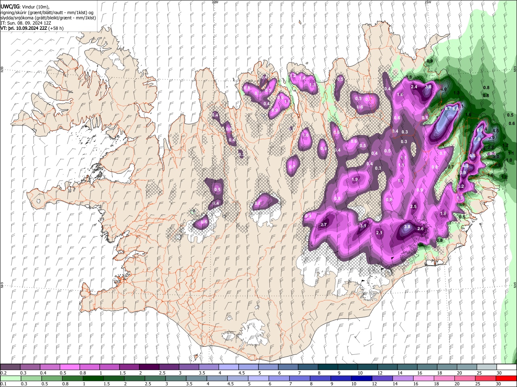The height and width of the screenshot is (387, 517).
Task: Select the 25 red-pink swatch in bottom scale
Action: [x=485, y=378]
